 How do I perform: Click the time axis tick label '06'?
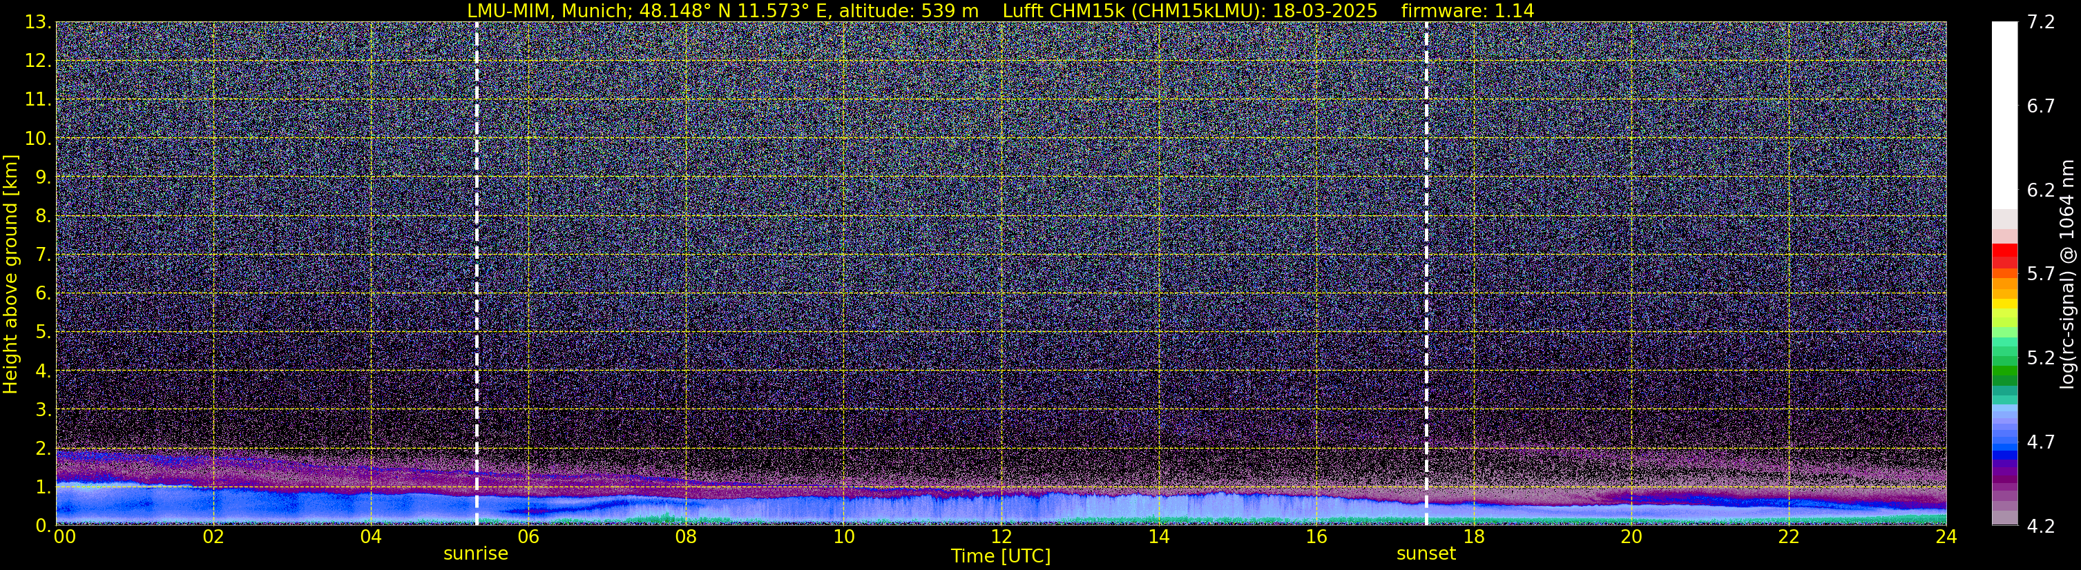pos(528,537)
